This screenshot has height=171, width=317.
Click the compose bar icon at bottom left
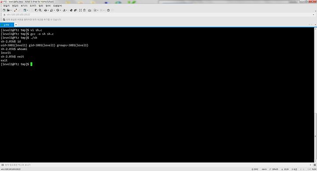click(3, 165)
